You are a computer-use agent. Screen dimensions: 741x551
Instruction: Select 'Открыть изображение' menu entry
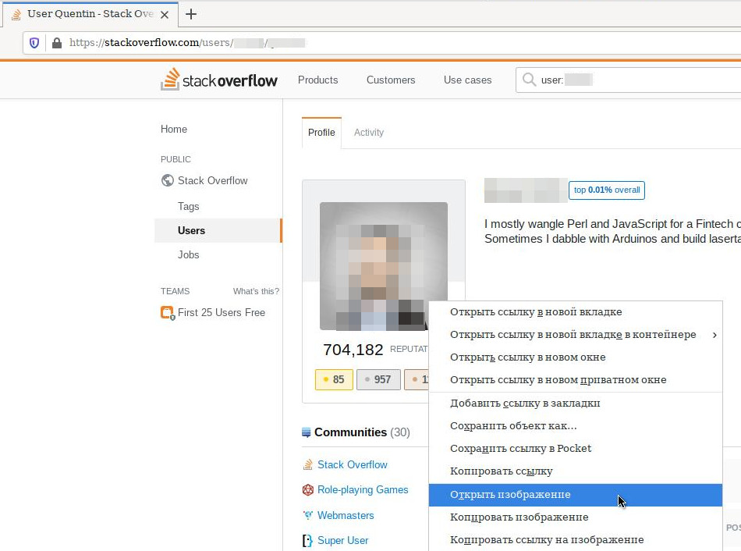tap(576, 495)
